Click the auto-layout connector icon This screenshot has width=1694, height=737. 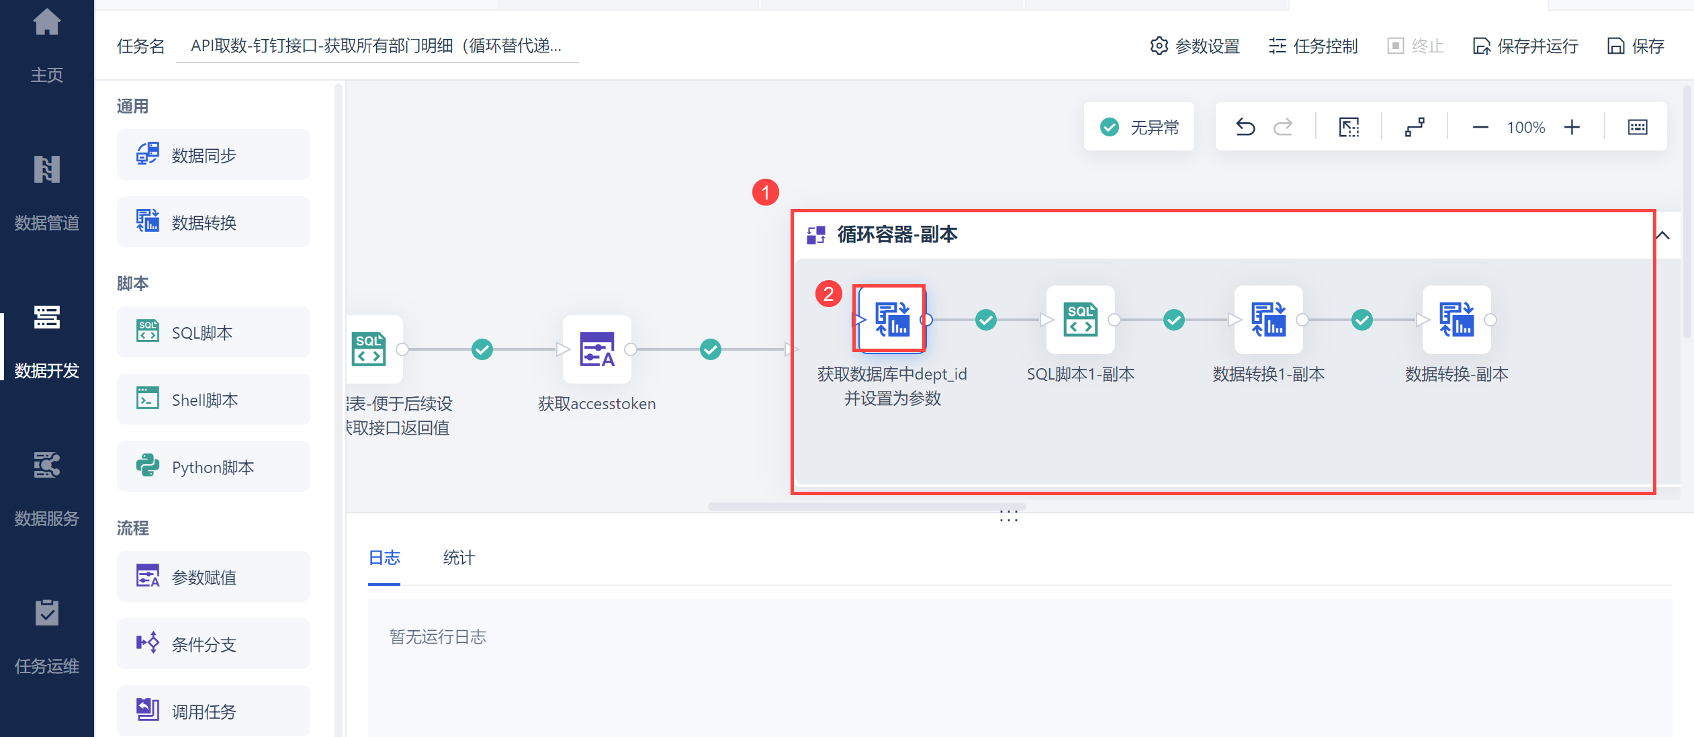(x=1415, y=127)
